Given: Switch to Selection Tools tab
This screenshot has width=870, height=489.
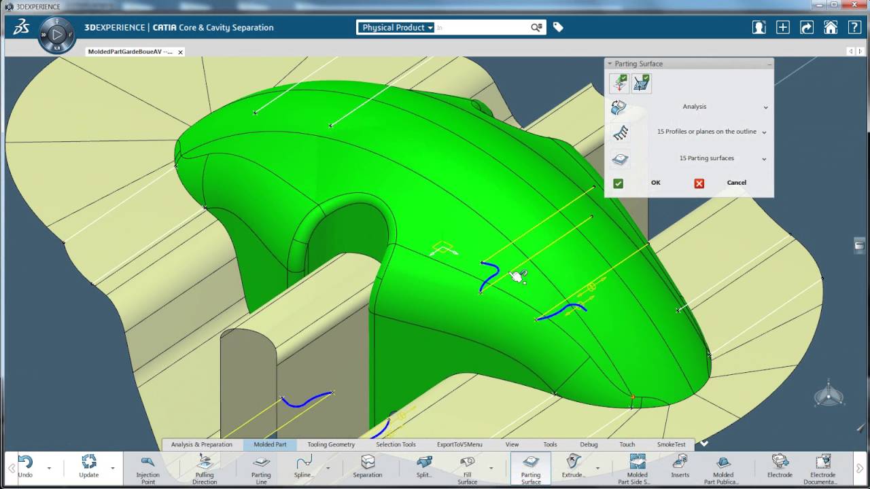Looking at the screenshot, I should pos(396,444).
